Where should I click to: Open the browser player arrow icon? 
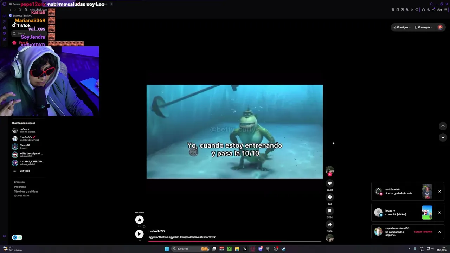pyautogui.click(x=412, y=10)
